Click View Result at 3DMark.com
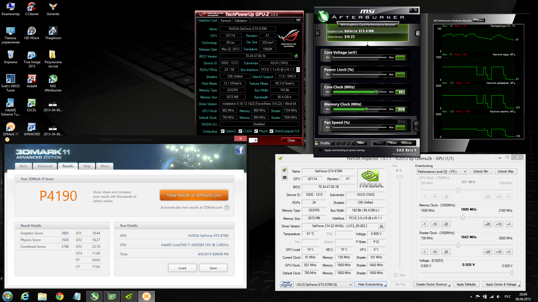The image size is (538, 302). (194, 195)
